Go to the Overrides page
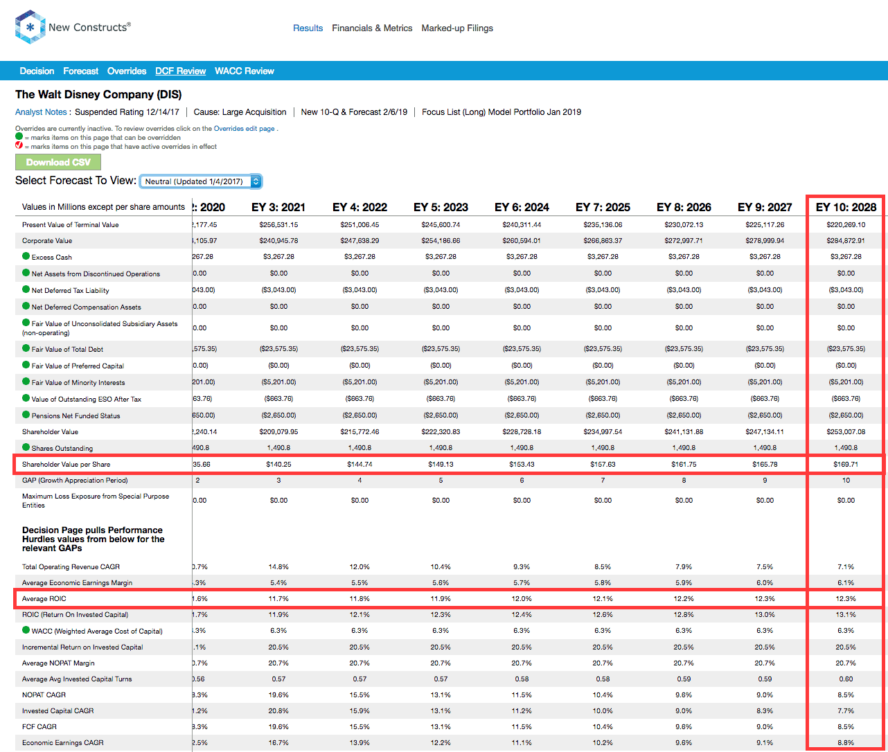This screenshot has width=888, height=752. click(x=127, y=71)
